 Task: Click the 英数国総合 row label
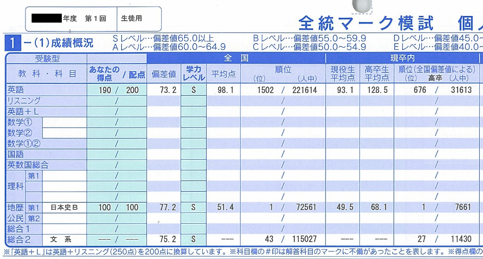pos(28,165)
